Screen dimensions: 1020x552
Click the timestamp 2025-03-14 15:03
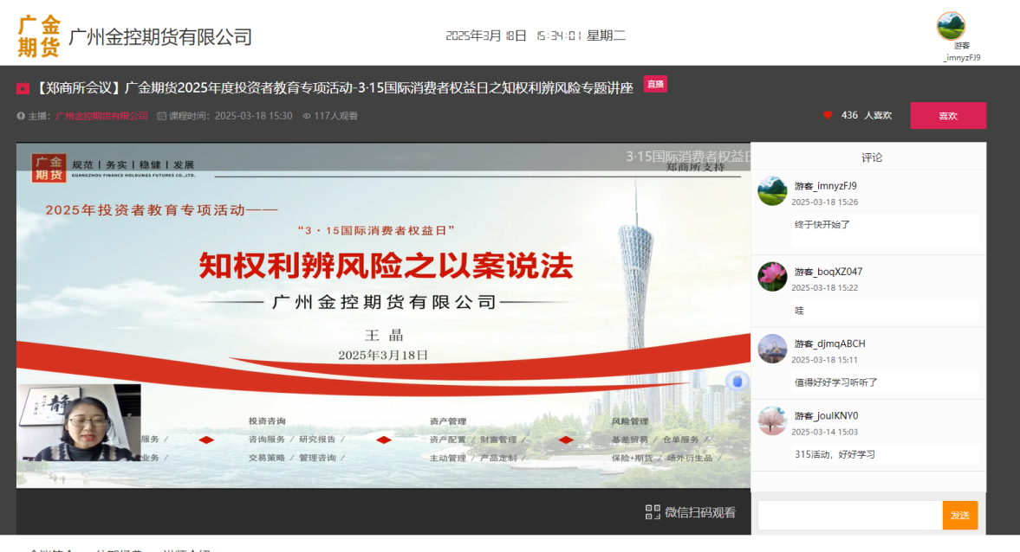coord(824,432)
